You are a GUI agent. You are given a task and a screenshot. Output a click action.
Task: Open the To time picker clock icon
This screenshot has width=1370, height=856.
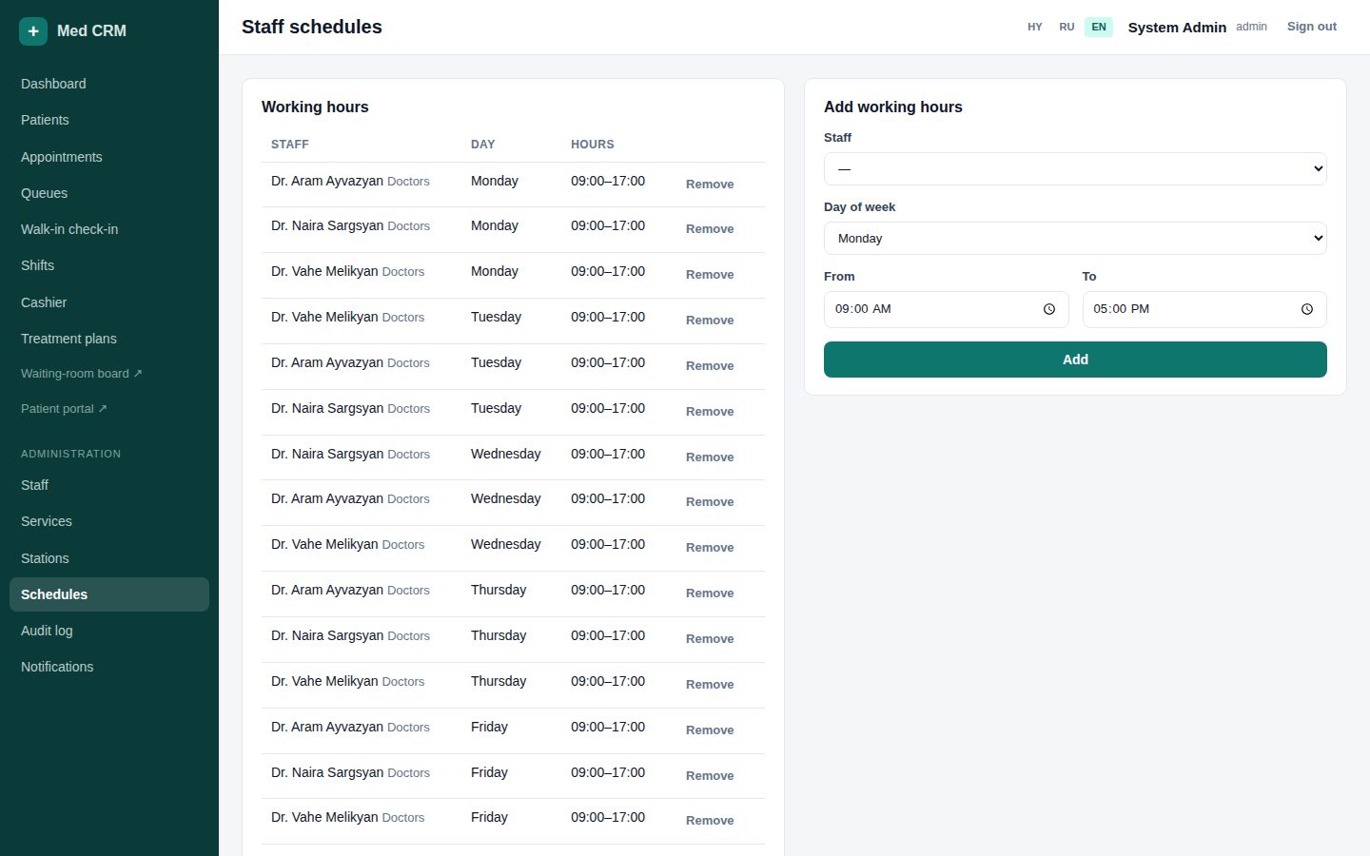click(1307, 309)
